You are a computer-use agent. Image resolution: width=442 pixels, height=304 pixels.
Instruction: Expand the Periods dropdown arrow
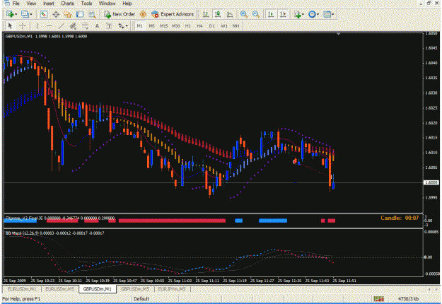click(x=318, y=14)
